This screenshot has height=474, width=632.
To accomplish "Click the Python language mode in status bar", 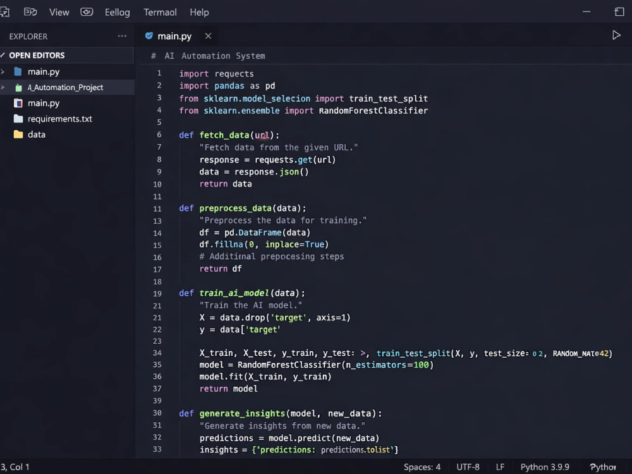I will tap(602, 467).
